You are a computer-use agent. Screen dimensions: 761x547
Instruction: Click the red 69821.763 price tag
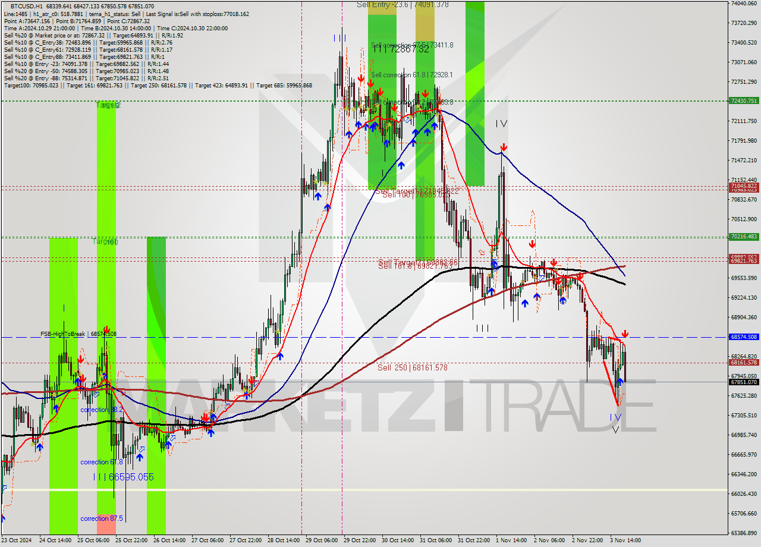(x=744, y=260)
